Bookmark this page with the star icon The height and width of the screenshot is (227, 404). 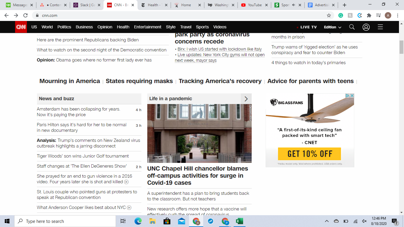click(x=329, y=15)
